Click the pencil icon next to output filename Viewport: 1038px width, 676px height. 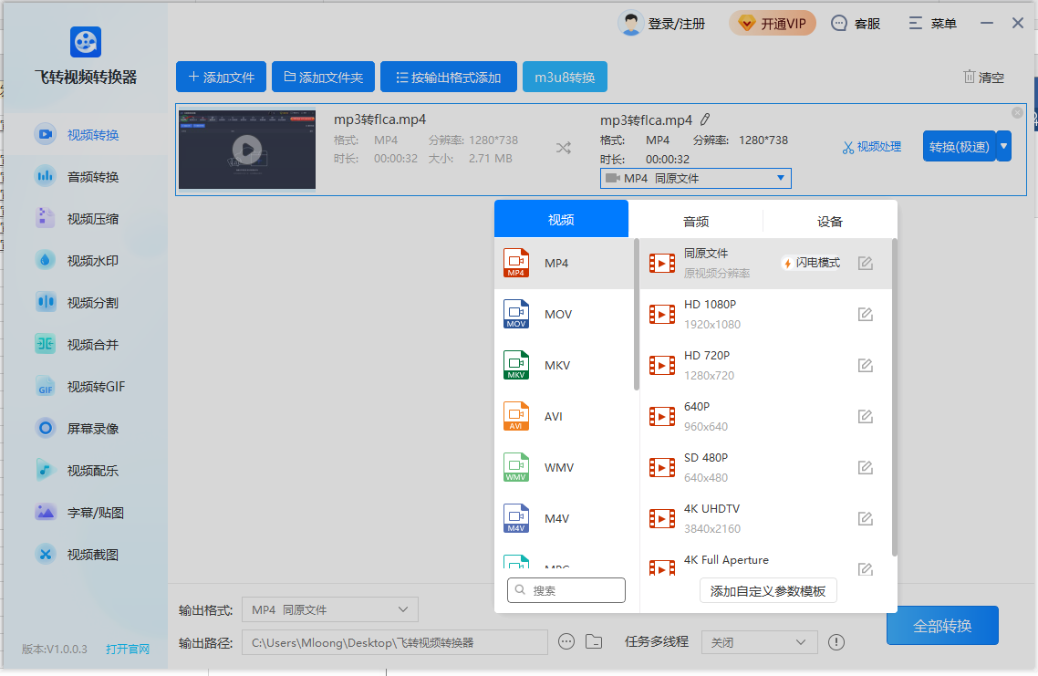pyautogui.click(x=705, y=120)
